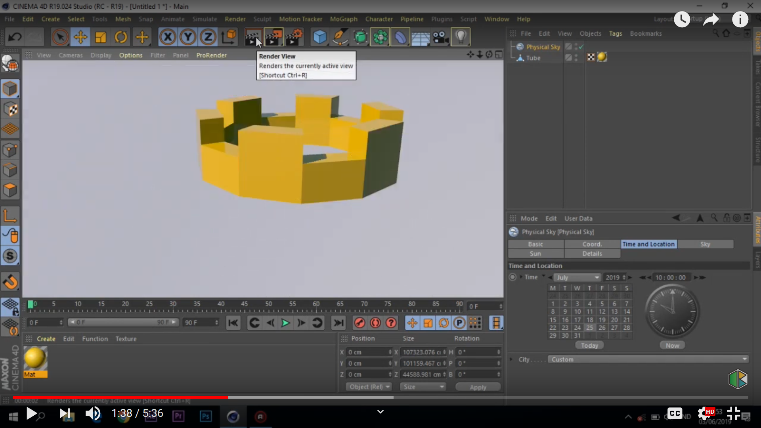Go to end of animation
This screenshot has height=428, width=761.
(x=338, y=323)
